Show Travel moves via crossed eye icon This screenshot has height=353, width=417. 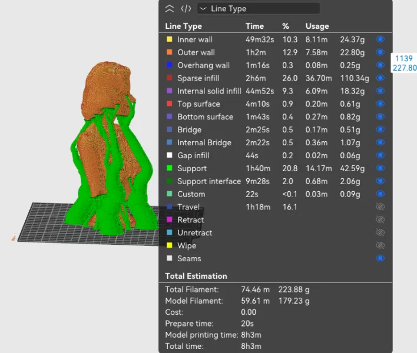(380, 207)
